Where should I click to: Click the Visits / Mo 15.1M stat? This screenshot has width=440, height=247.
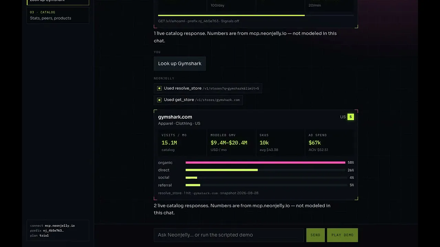(182, 142)
